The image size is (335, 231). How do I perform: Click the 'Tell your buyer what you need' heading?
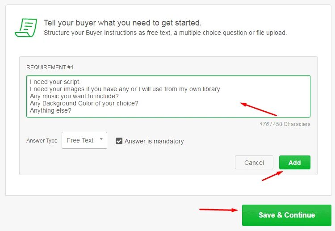[x=122, y=23]
